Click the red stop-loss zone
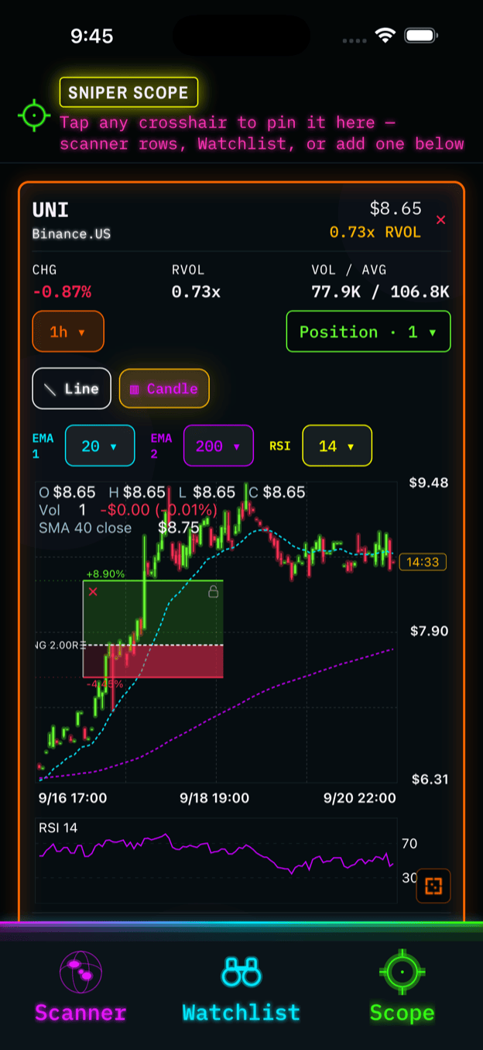 click(x=152, y=662)
